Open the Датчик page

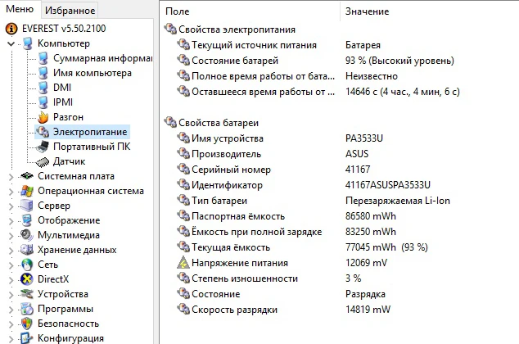[x=70, y=161]
